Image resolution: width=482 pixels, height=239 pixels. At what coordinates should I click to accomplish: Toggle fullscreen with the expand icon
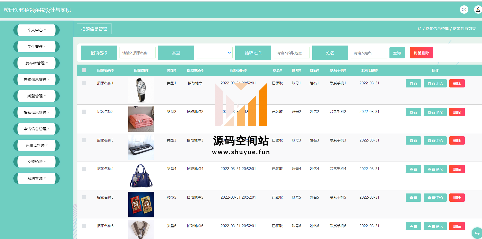(464, 10)
